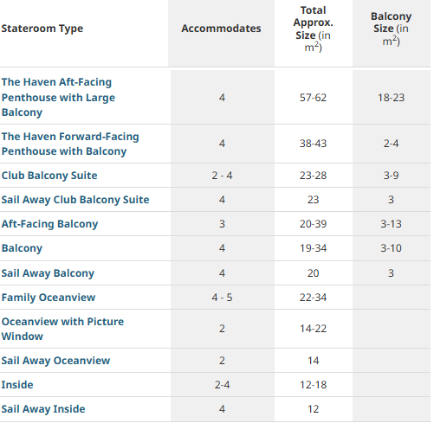Click the Stateroom Type column header
Screen dimensions: 434x423
(x=42, y=29)
